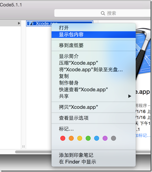Open 显示简介 for Xcode.app
152x172 pixels.
click(x=93, y=56)
